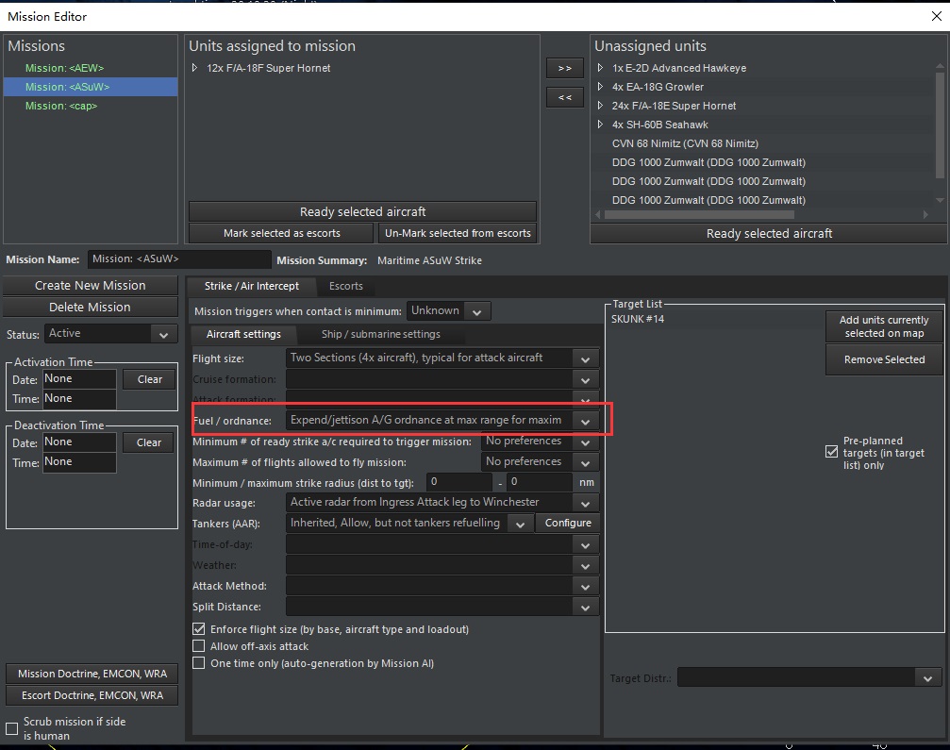Open Mission Doctrine, EMCON, WRA
This screenshot has height=750, width=950.
tap(92, 674)
